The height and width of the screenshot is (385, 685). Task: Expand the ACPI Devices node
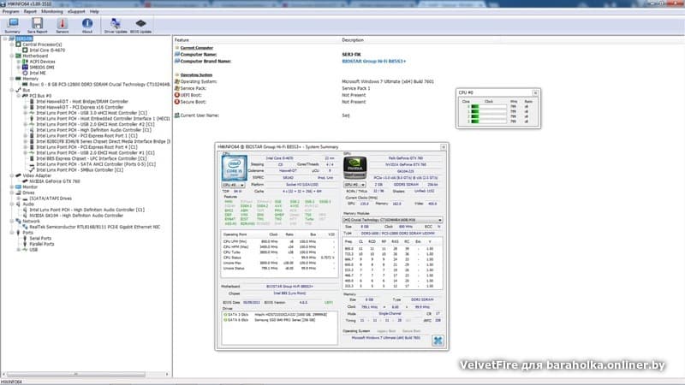click(x=18, y=62)
